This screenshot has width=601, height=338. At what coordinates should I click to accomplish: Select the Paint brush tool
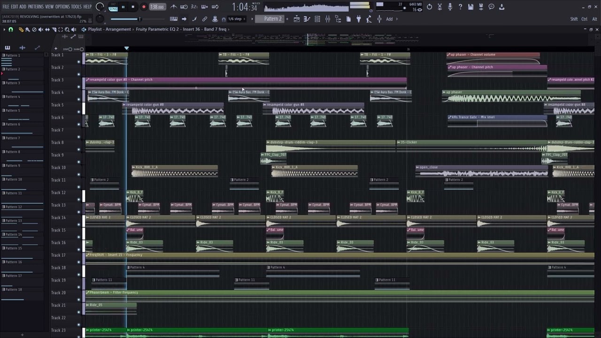pyautogui.click(x=27, y=30)
